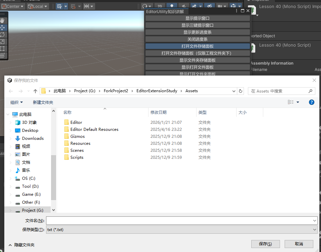Open the 组织 menu
This screenshot has width=321, height=252.
16,102
